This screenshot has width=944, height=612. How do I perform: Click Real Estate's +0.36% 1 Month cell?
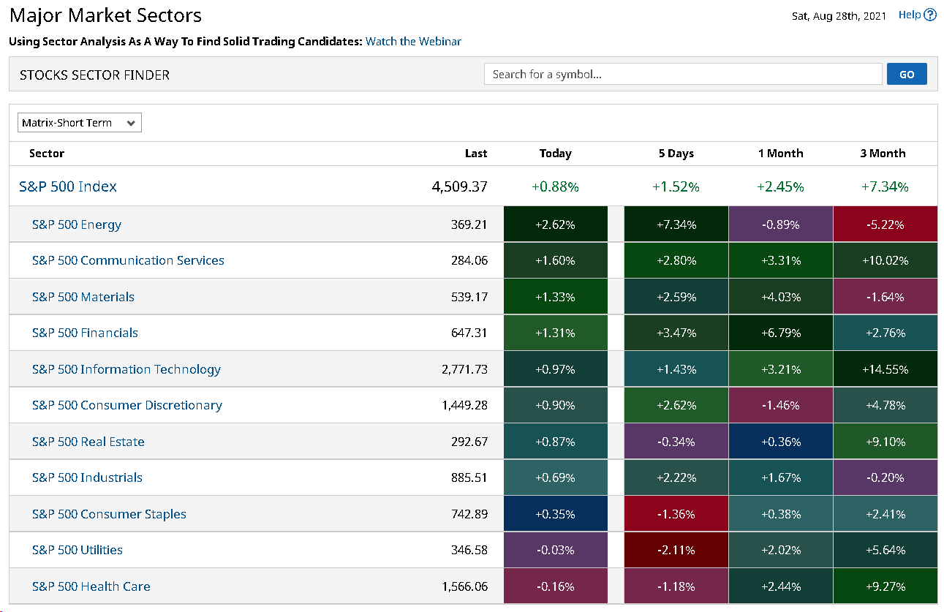click(x=781, y=442)
